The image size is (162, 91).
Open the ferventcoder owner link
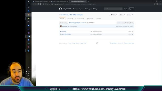click(x=64, y=15)
